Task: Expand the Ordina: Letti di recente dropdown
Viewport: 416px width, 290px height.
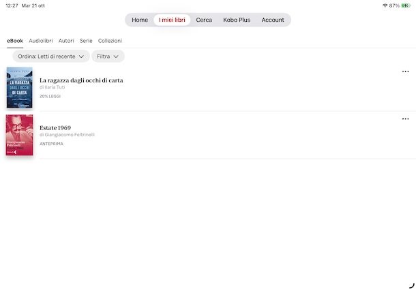Action: click(51, 57)
